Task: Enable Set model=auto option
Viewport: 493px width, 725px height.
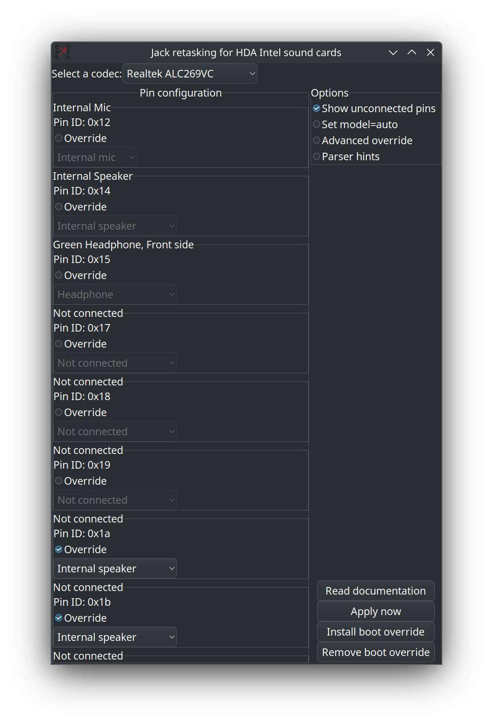Action: click(317, 124)
